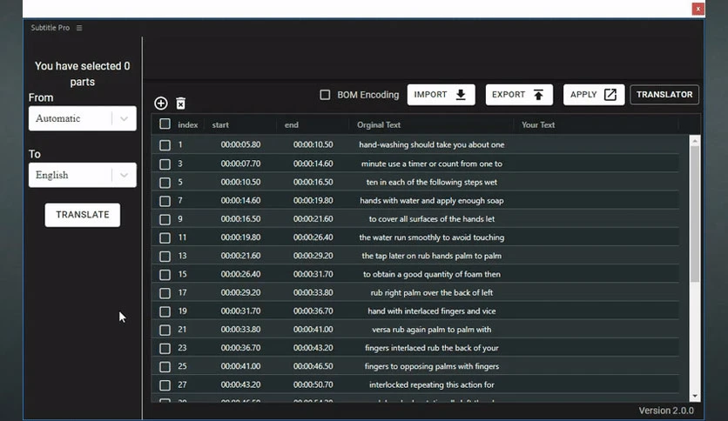This screenshot has height=421, width=728.
Task: Tick the checkbox for index 19
Action: pyautogui.click(x=165, y=311)
